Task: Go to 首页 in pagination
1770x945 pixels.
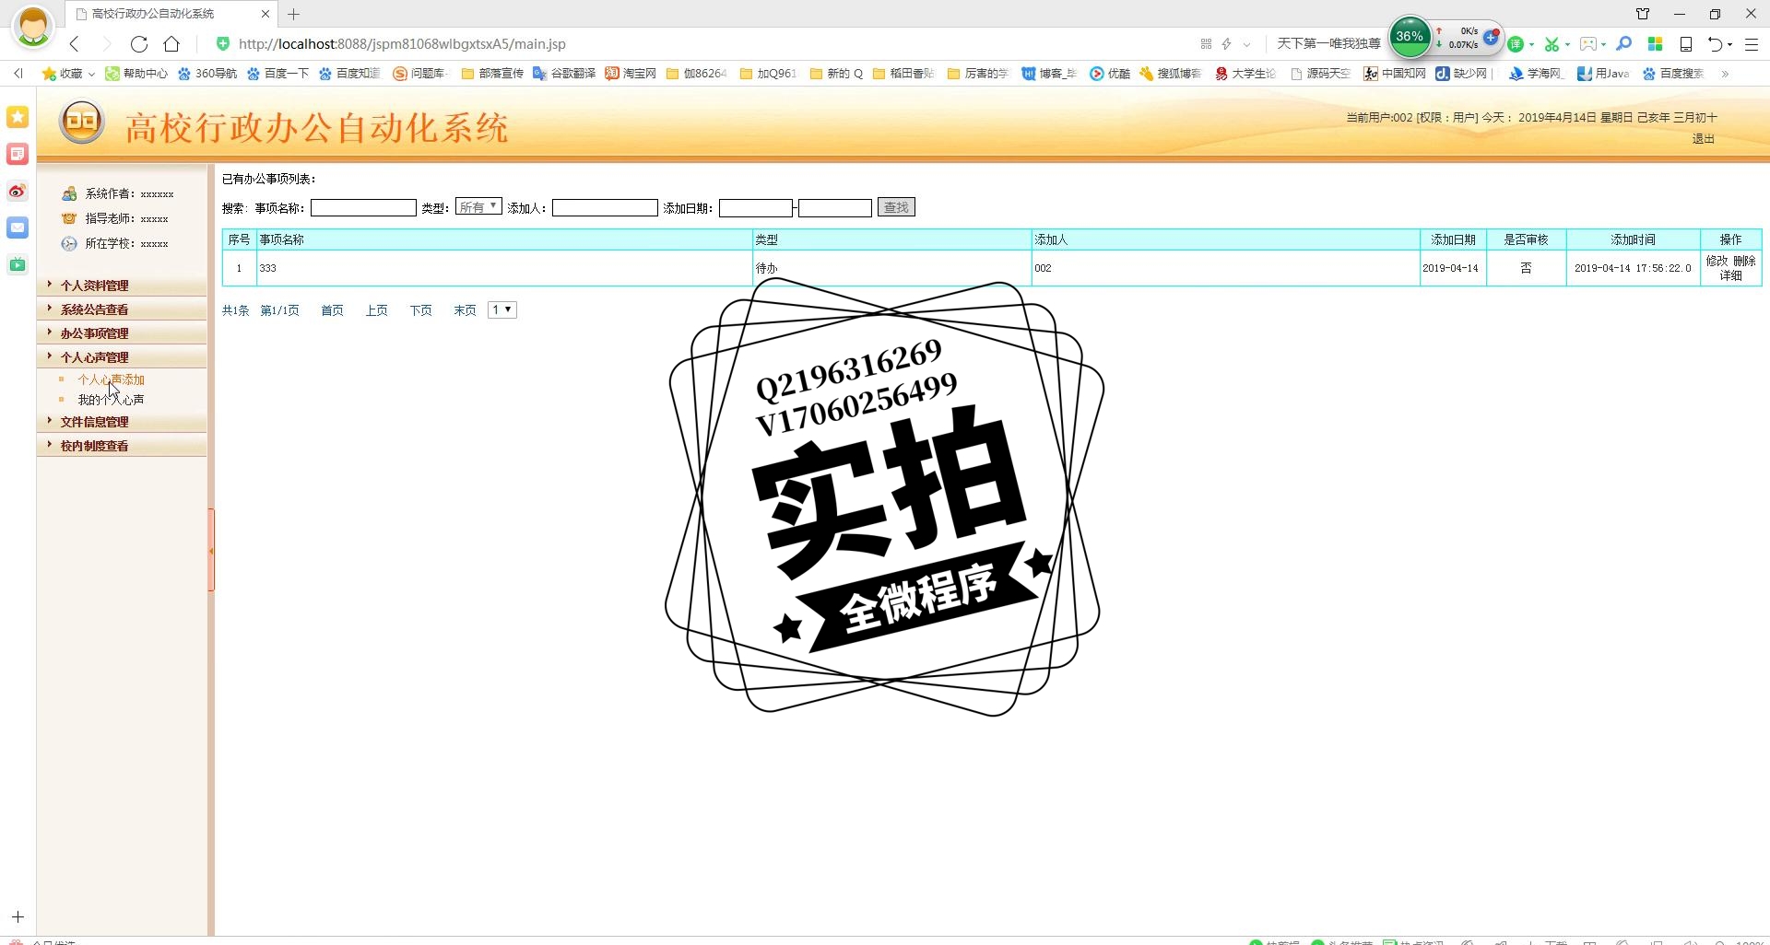Action: coord(332,310)
